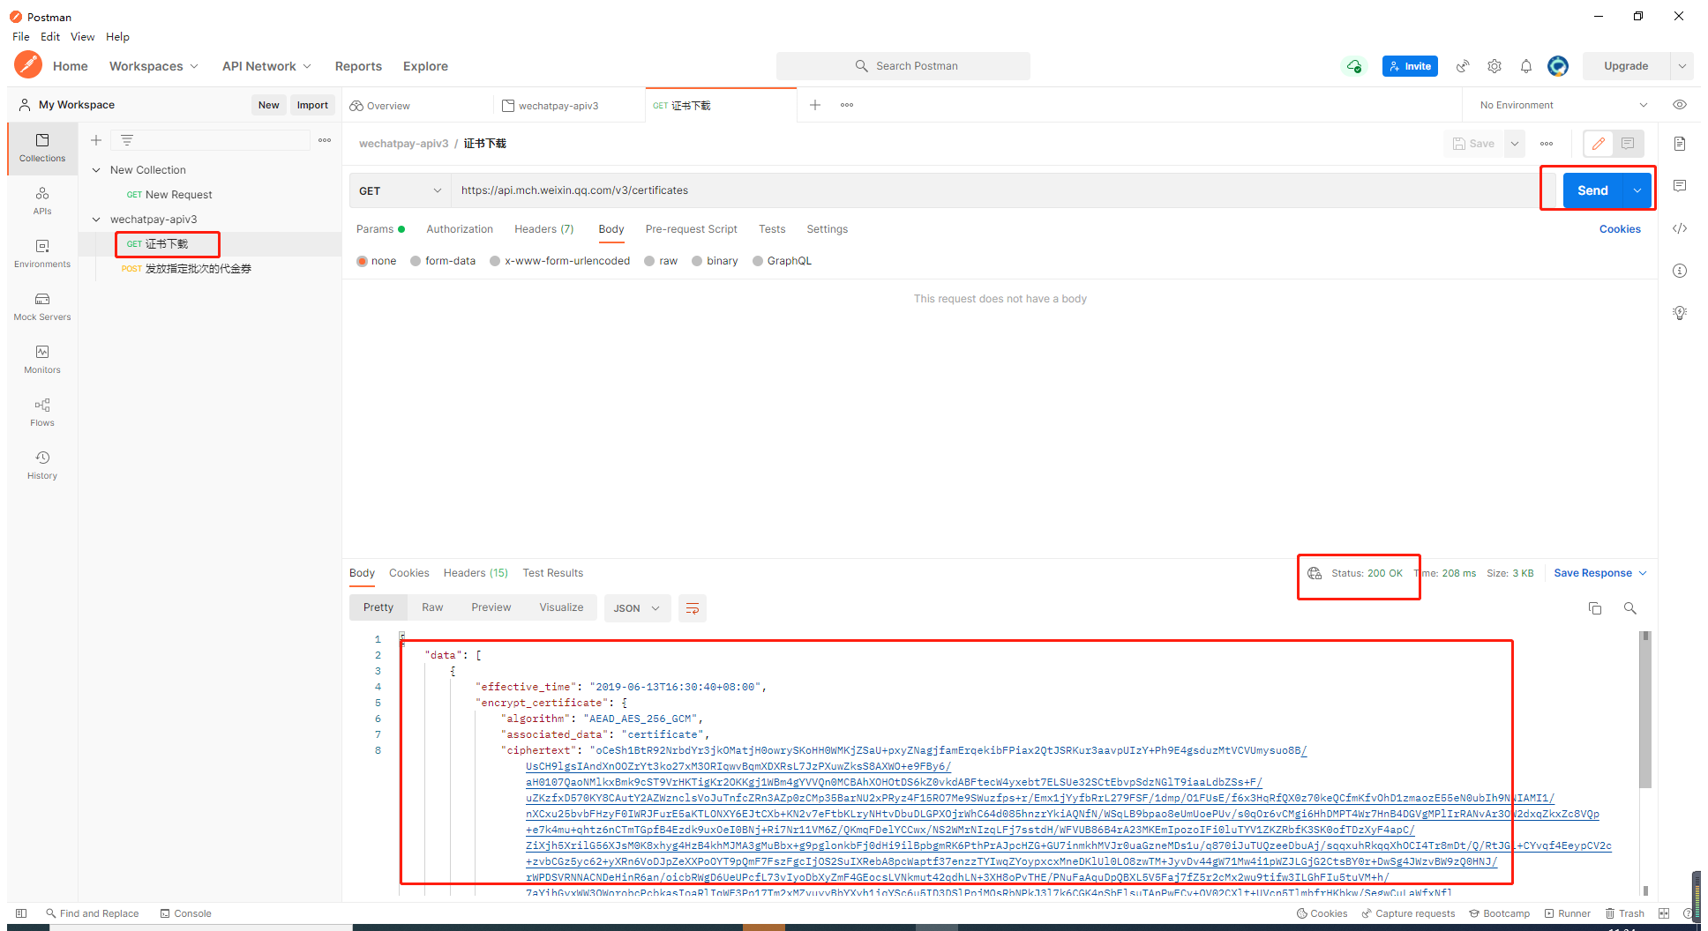Open the View menu
Image resolution: width=1708 pixels, height=931 pixels.
(83, 37)
